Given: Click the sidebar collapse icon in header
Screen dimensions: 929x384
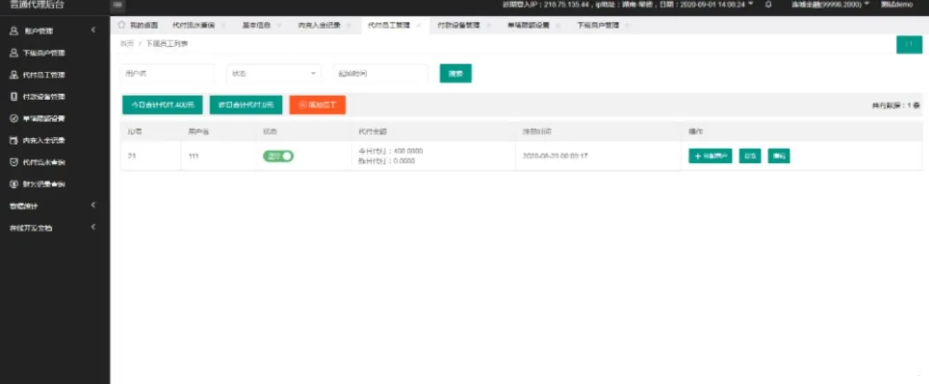Looking at the screenshot, I should click(117, 6).
